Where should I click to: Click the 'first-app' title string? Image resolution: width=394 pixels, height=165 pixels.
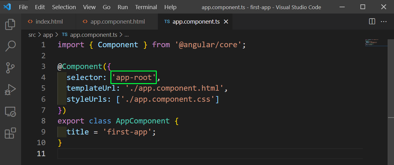click(x=127, y=132)
